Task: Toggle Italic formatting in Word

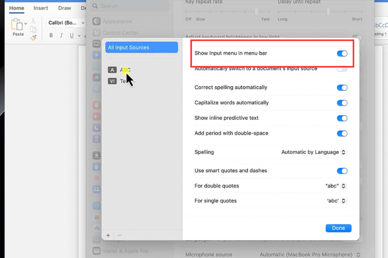Action: (62, 35)
